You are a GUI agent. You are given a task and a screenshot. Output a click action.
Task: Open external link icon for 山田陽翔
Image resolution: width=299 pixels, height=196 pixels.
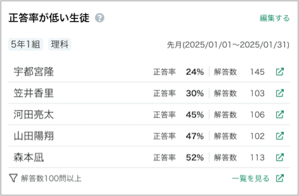coord(280,136)
